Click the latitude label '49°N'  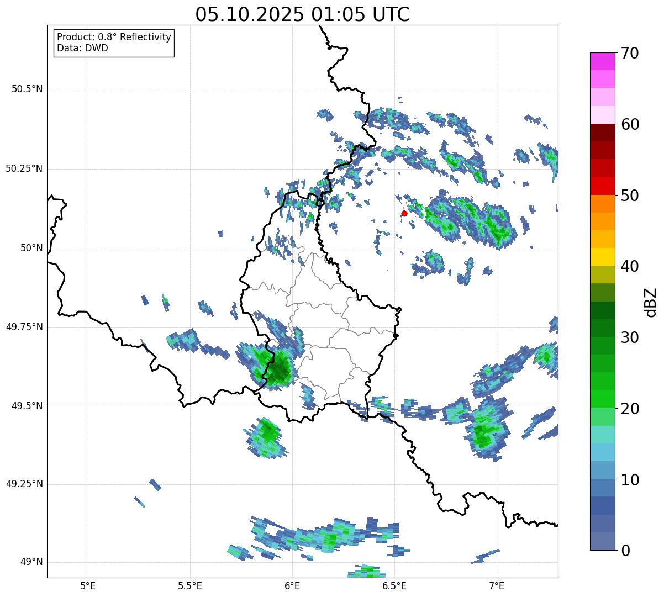[x=31, y=562]
